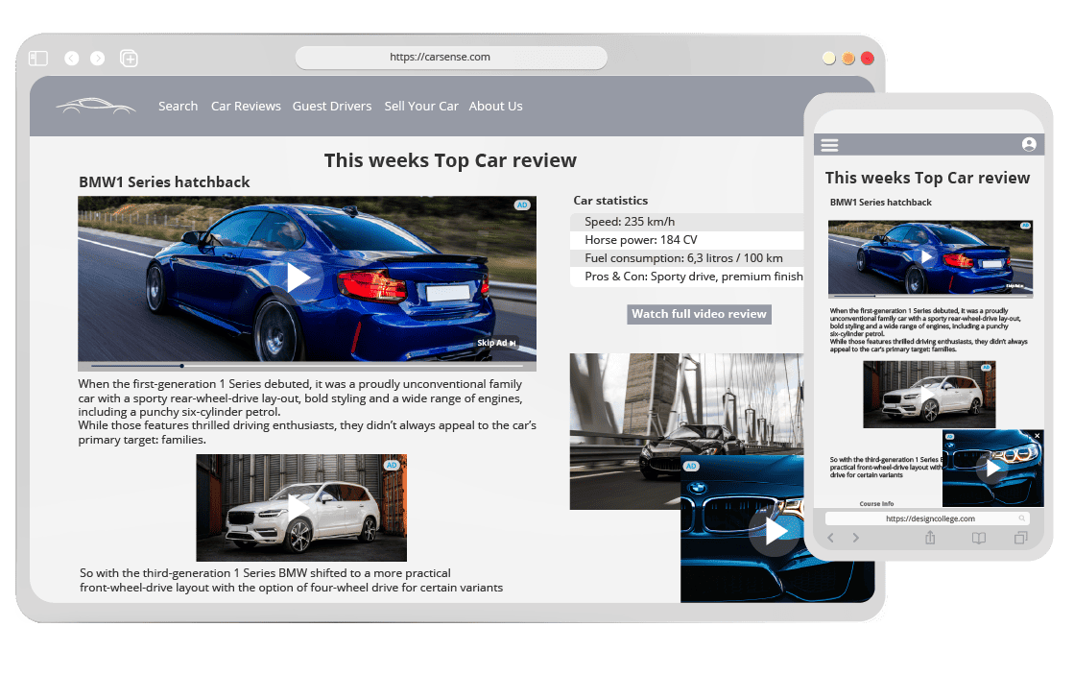1074x675 pixels.
Task: Click AD badge on mobile blue BMW video
Action: (x=1025, y=226)
